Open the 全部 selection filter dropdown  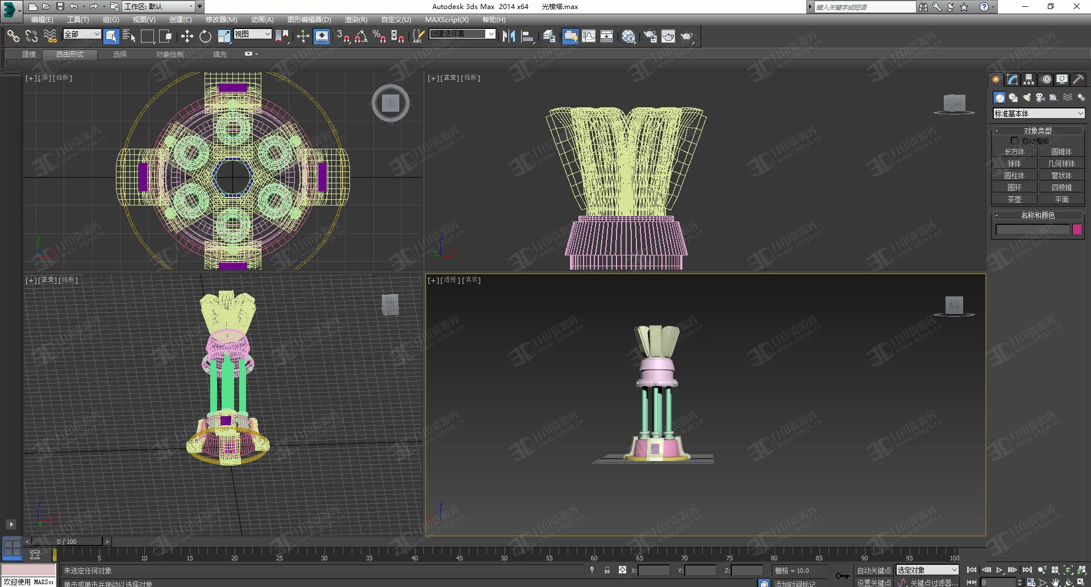coord(82,34)
